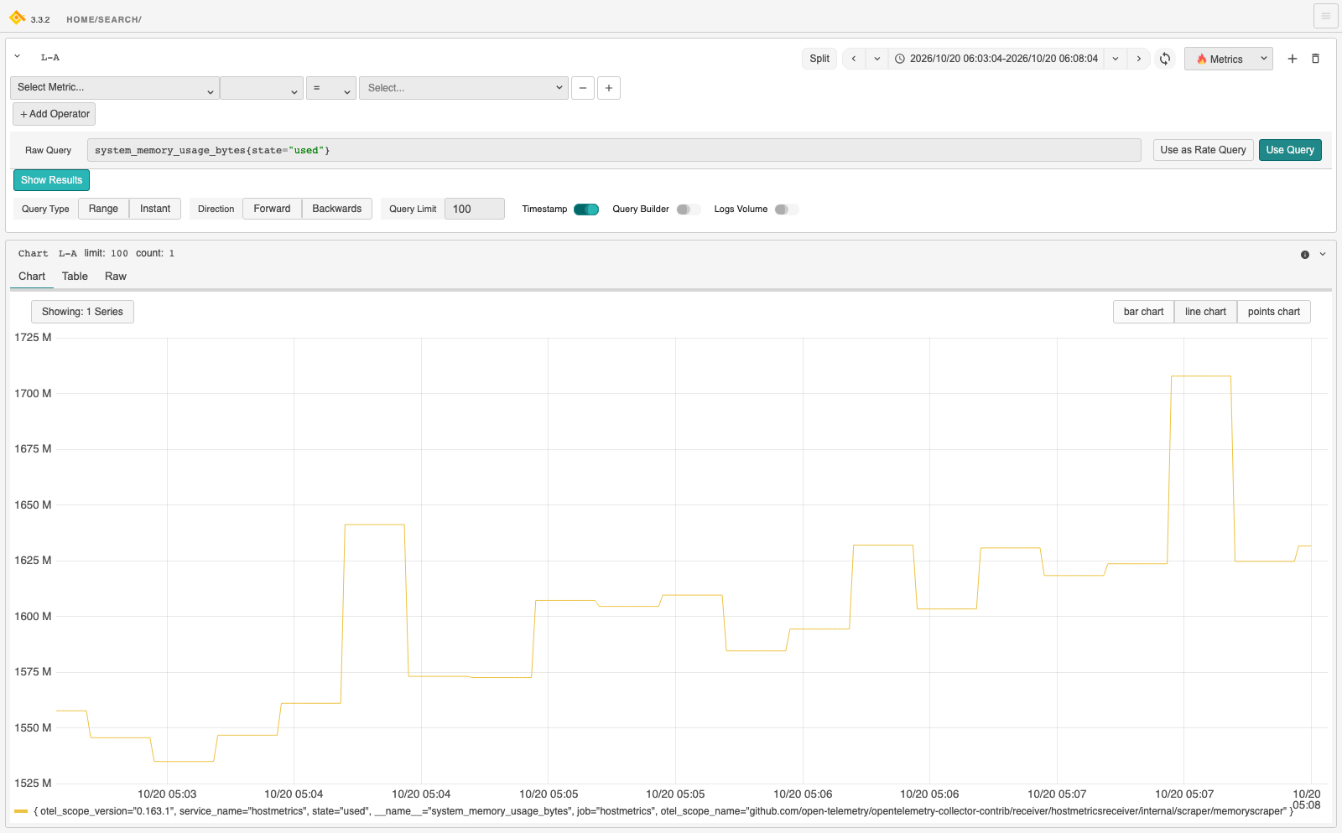Screen dimensions: 1342x838
Task: Open dropdown right of time range
Action: tap(1116, 59)
